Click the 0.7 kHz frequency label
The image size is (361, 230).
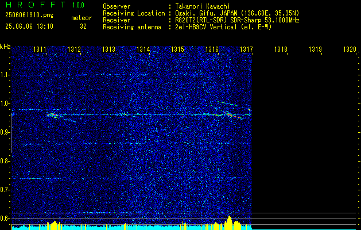click(x=5, y=190)
